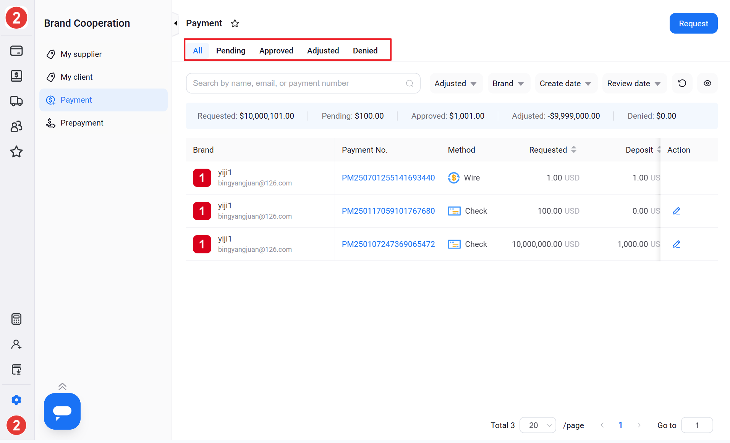The image size is (730, 443).
Task: Switch to the Pending tab
Action: (x=231, y=50)
